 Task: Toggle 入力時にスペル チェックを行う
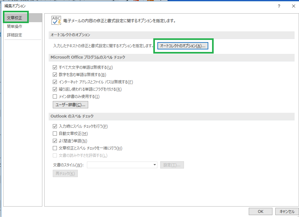[55, 126]
